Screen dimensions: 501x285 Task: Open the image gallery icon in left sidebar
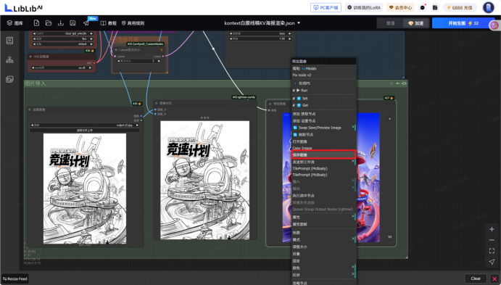(x=9, y=79)
